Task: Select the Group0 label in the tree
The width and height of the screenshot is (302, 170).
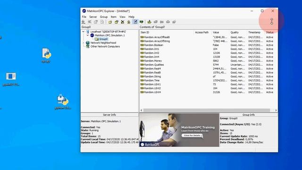Action: point(103,39)
